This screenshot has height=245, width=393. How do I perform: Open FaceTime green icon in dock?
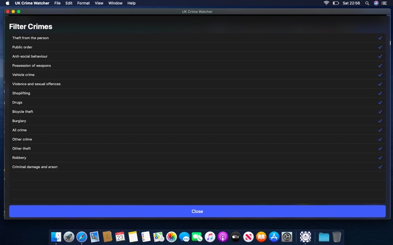coord(197,237)
